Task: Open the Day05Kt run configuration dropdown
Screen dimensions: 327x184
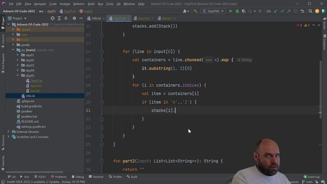Action: (213, 11)
